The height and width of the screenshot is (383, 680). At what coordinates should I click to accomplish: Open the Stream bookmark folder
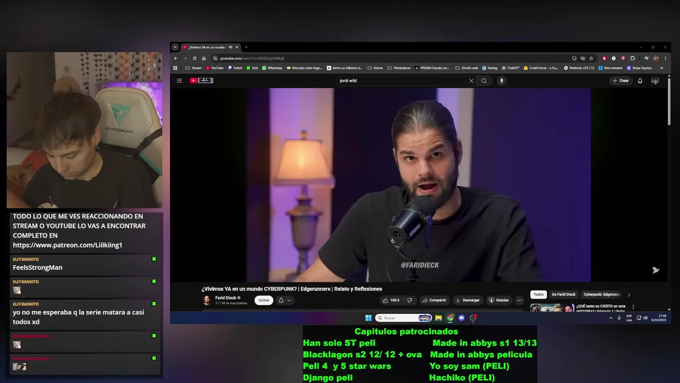coord(193,68)
